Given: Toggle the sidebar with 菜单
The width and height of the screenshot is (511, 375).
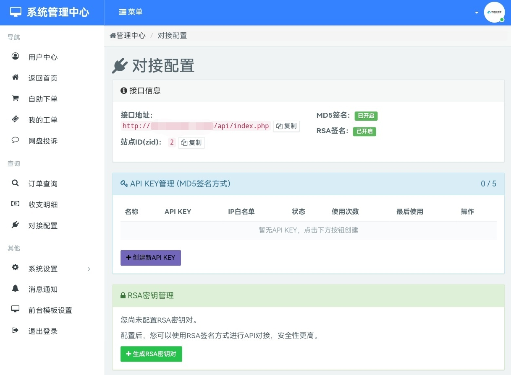Looking at the screenshot, I should tap(131, 12).
